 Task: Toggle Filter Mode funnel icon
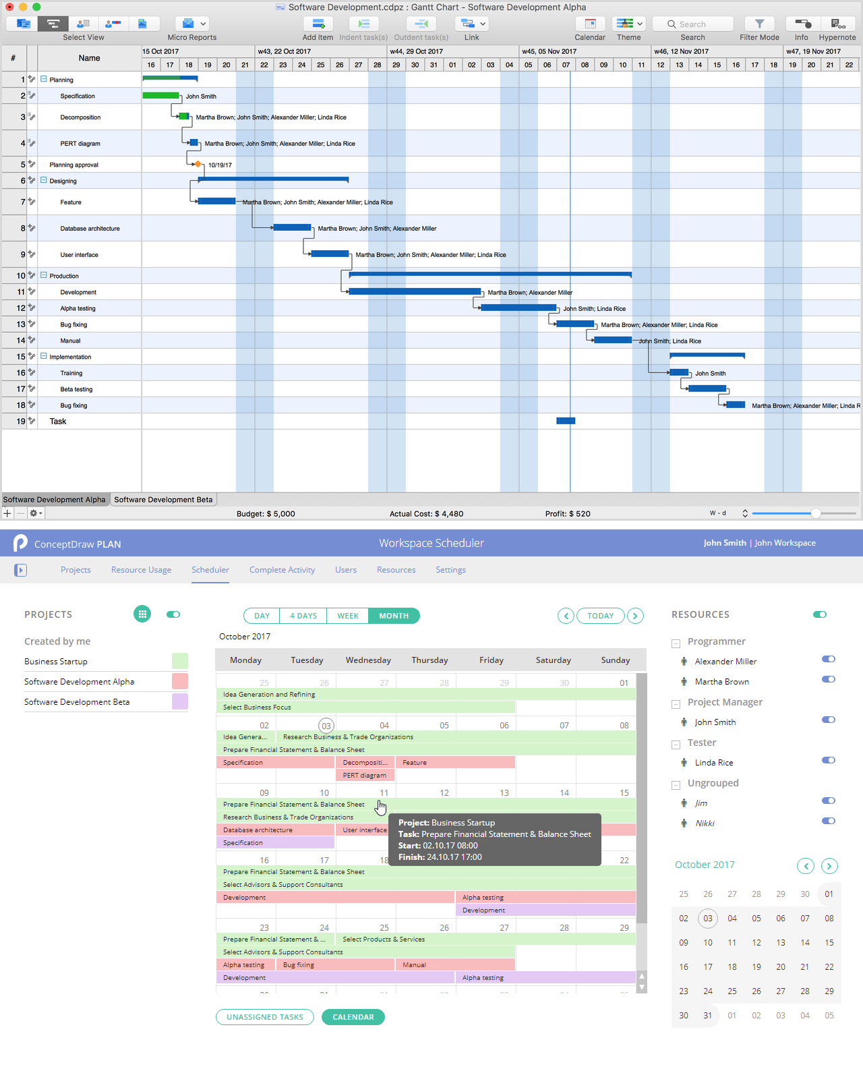pos(759,24)
